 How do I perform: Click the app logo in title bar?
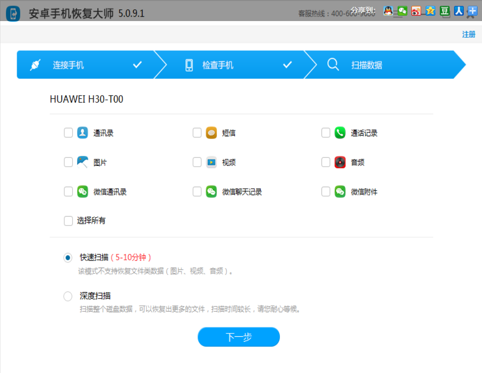[x=13, y=13]
